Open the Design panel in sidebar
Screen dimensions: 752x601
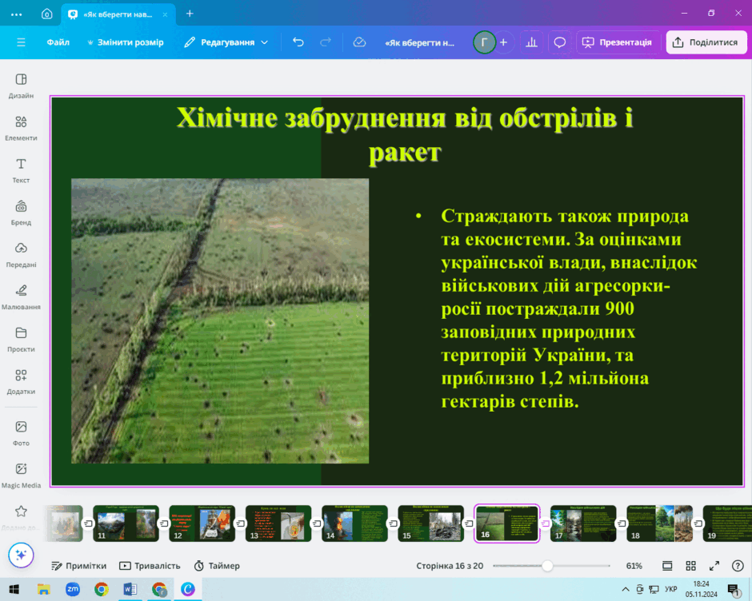(x=21, y=86)
